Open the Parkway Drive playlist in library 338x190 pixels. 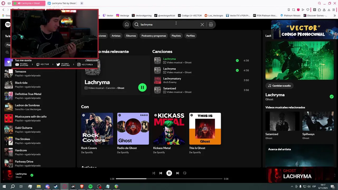pos(38,163)
